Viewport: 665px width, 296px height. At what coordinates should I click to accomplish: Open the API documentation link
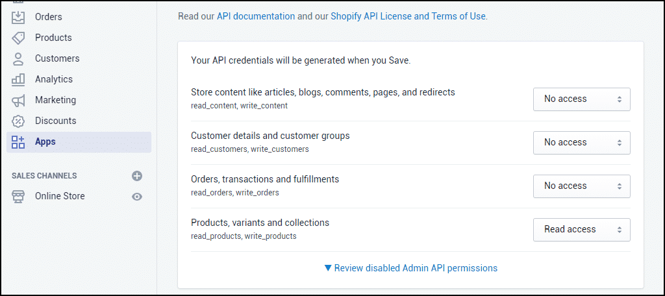(256, 16)
